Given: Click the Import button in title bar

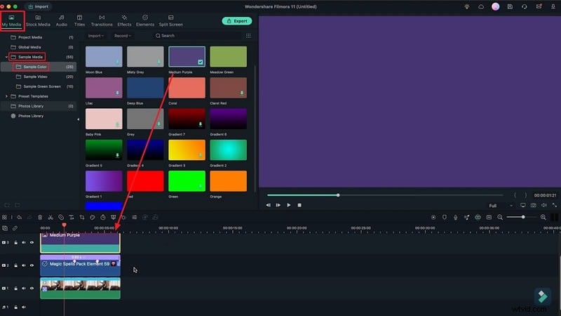Looking at the screenshot, I should (39, 6).
